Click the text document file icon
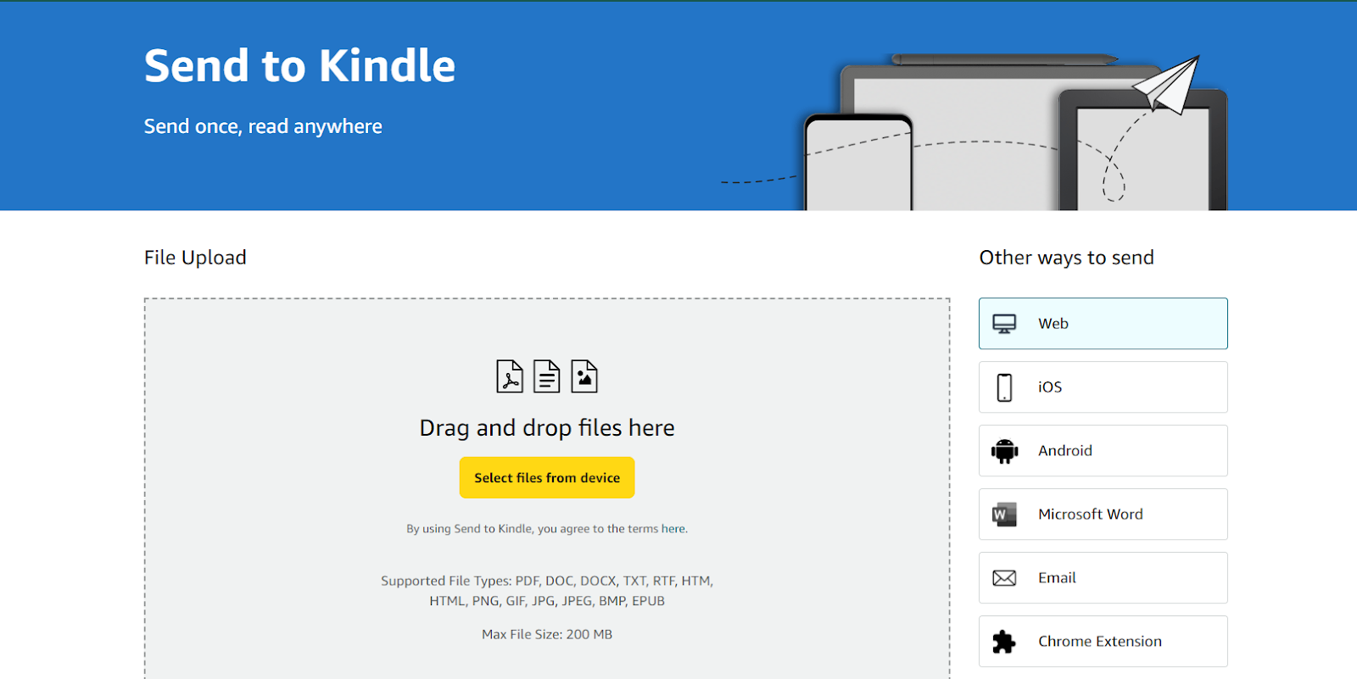Viewport: 1357px width, 679px height. coord(547,376)
